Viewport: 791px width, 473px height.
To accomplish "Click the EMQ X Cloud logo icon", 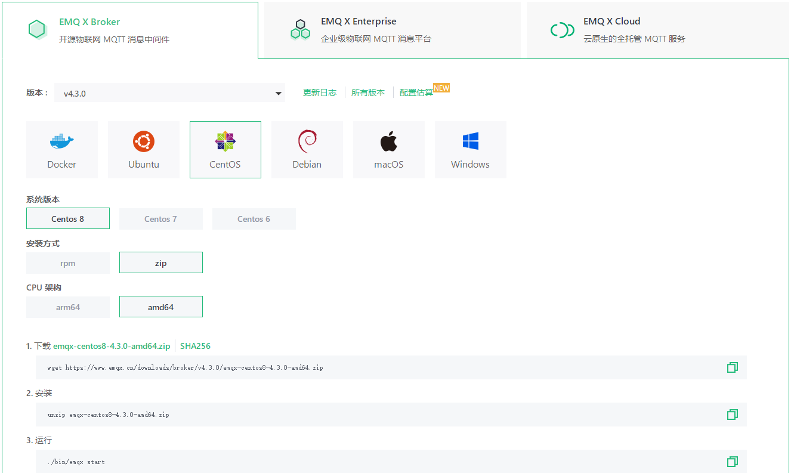I will pyautogui.click(x=562, y=30).
